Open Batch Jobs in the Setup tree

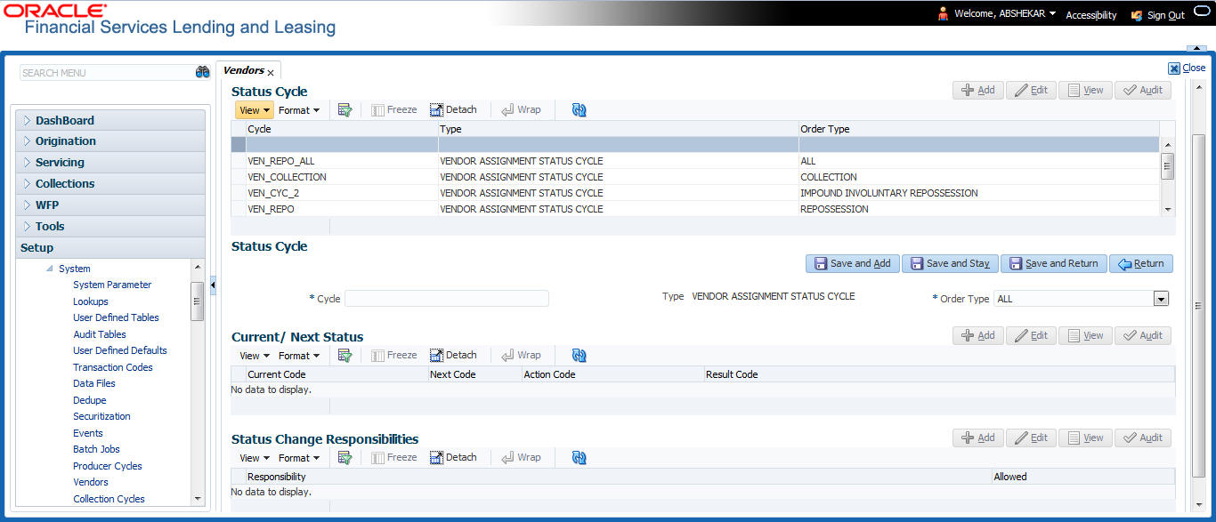coord(96,449)
